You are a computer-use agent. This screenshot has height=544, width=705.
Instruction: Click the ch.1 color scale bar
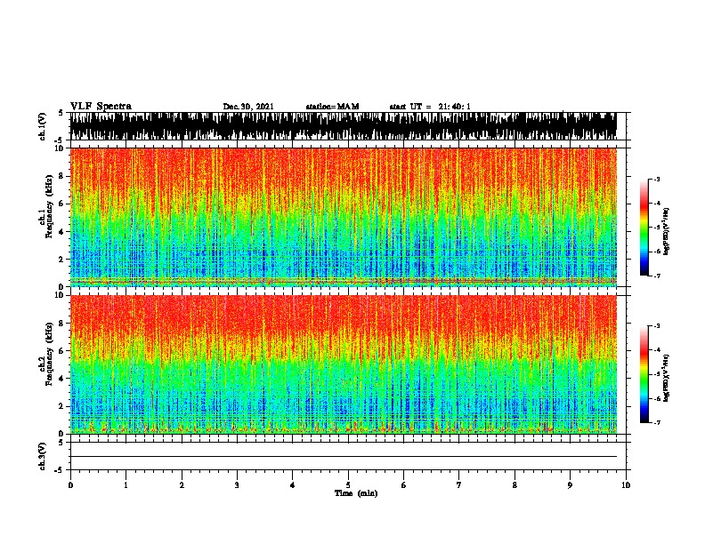pos(644,228)
